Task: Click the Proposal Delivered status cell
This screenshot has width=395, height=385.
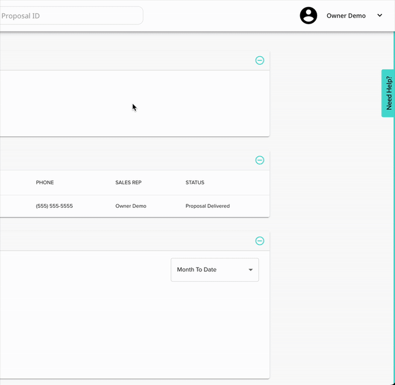Action: (x=208, y=206)
